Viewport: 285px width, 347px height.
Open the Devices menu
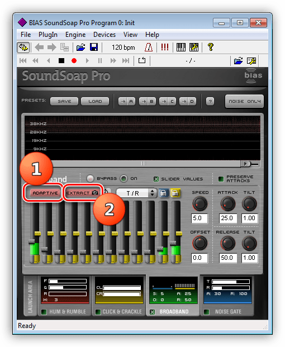pyautogui.click(x=104, y=35)
